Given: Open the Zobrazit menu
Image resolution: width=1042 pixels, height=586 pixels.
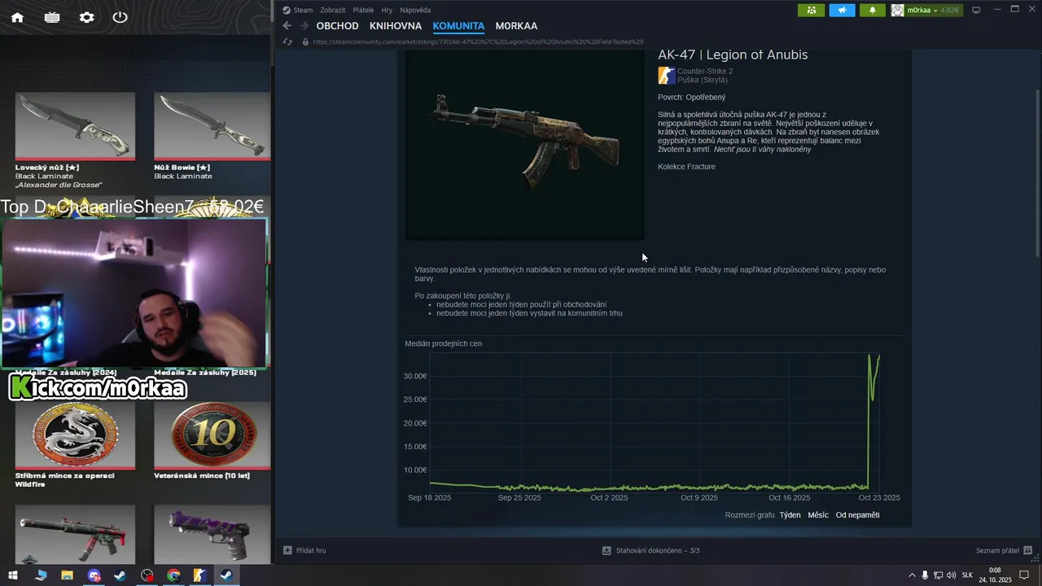Looking at the screenshot, I should 333,10.
